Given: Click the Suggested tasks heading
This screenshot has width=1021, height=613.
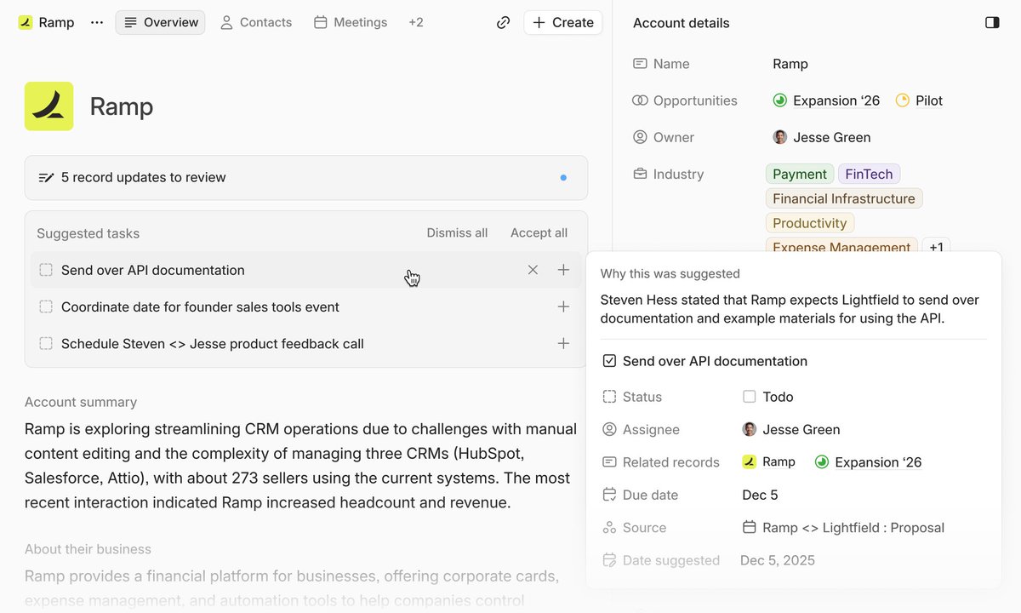Looking at the screenshot, I should point(88,233).
